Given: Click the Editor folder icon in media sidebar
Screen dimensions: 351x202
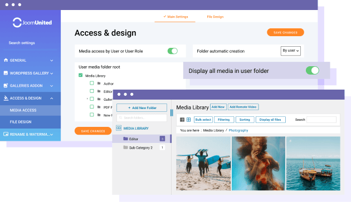Looking at the screenshot, I should (x=125, y=139).
